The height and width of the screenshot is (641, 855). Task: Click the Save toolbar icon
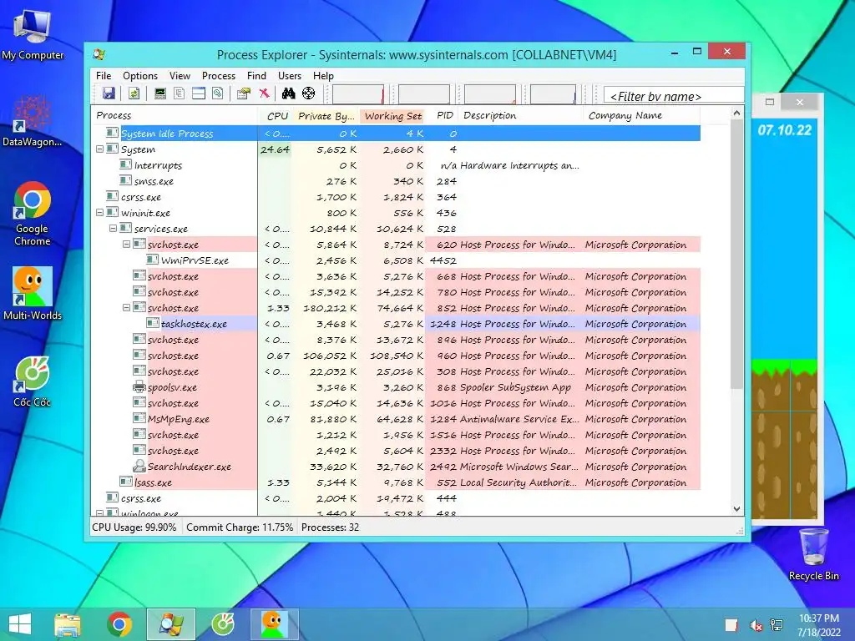point(109,93)
